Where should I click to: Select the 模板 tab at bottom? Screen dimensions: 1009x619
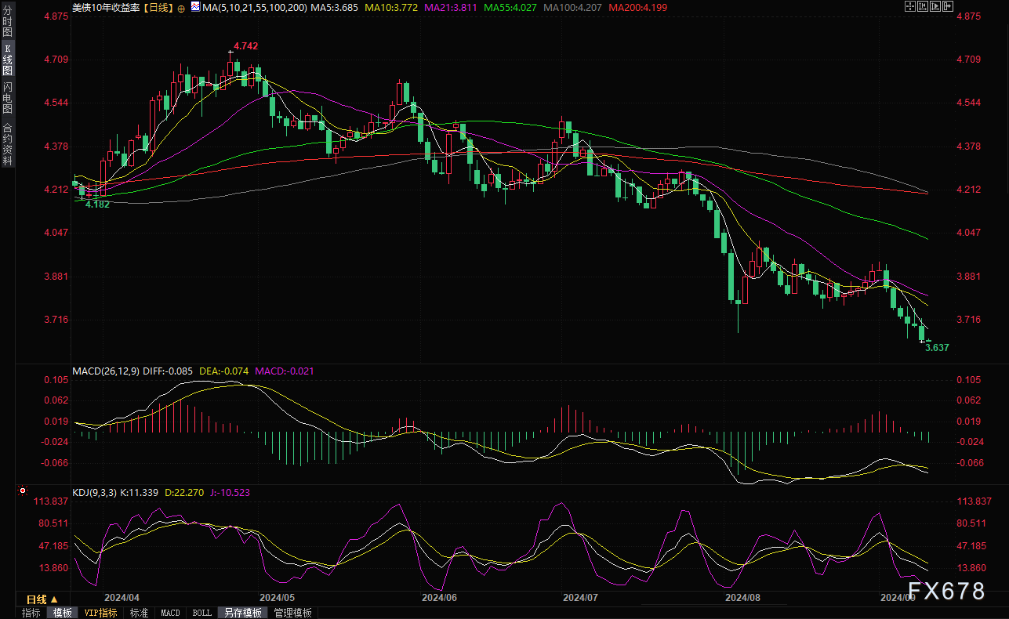(62, 613)
